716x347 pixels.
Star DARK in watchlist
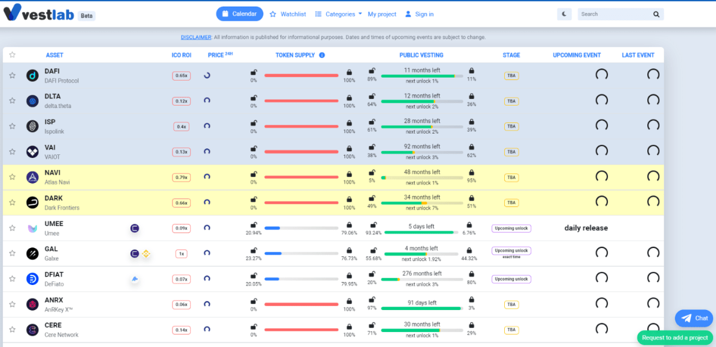point(12,203)
